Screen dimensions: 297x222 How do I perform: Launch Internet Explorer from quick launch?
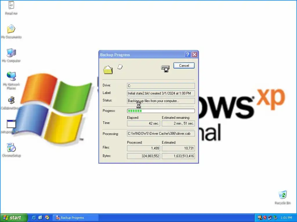click(34, 218)
